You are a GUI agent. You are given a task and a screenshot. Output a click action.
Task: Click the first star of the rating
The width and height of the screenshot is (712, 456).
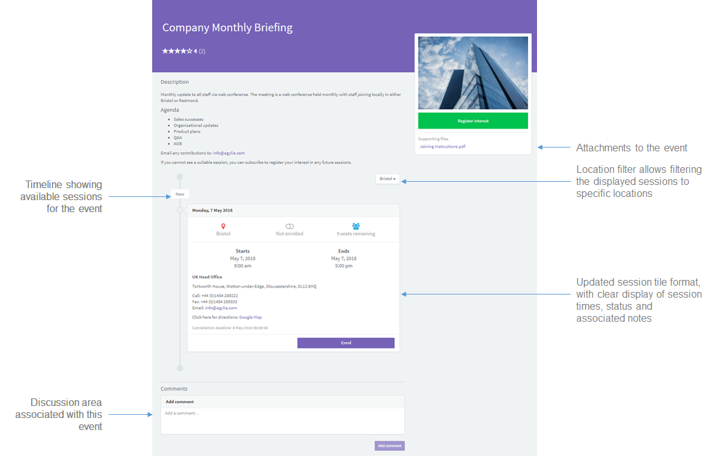coord(165,51)
